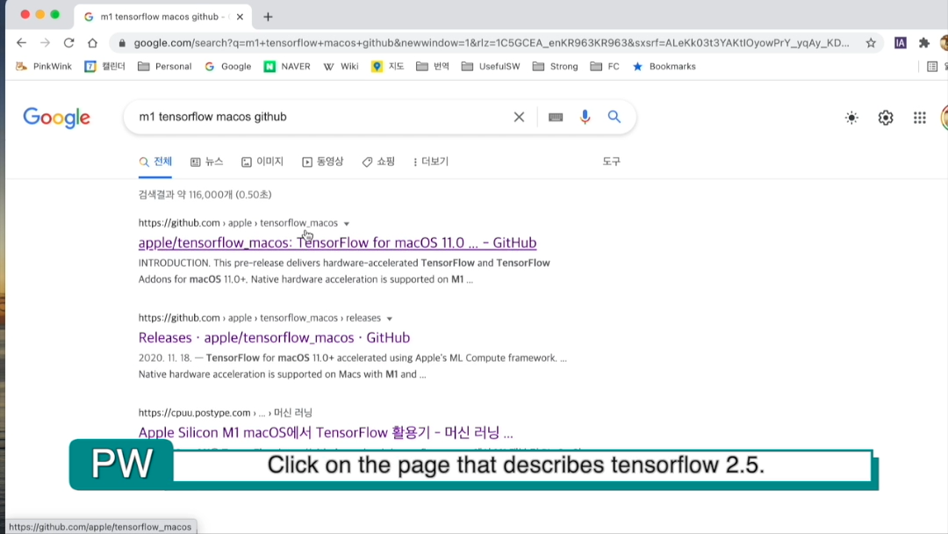
Task: Switch to the 뉴스 tab
Action: pyautogui.click(x=207, y=162)
